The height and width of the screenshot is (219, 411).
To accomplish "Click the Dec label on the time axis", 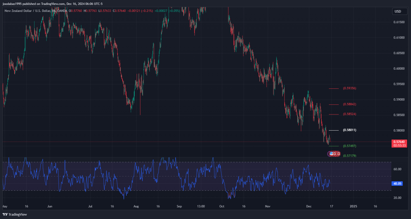I will coord(309,206).
